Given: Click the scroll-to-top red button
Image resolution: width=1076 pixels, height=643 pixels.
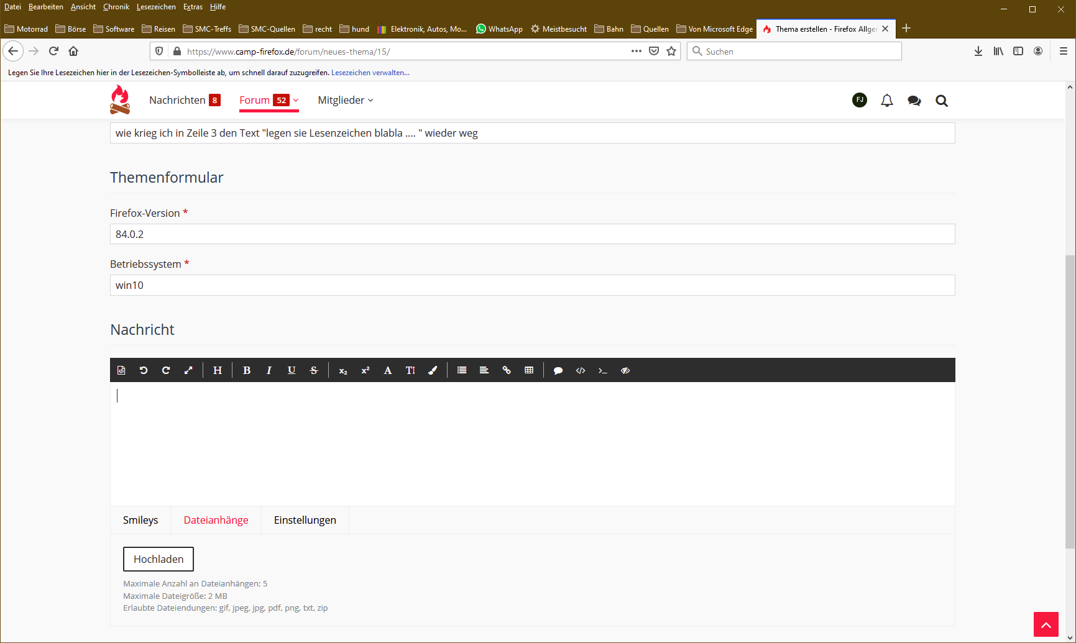Looking at the screenshot, I should point(1046,624).
